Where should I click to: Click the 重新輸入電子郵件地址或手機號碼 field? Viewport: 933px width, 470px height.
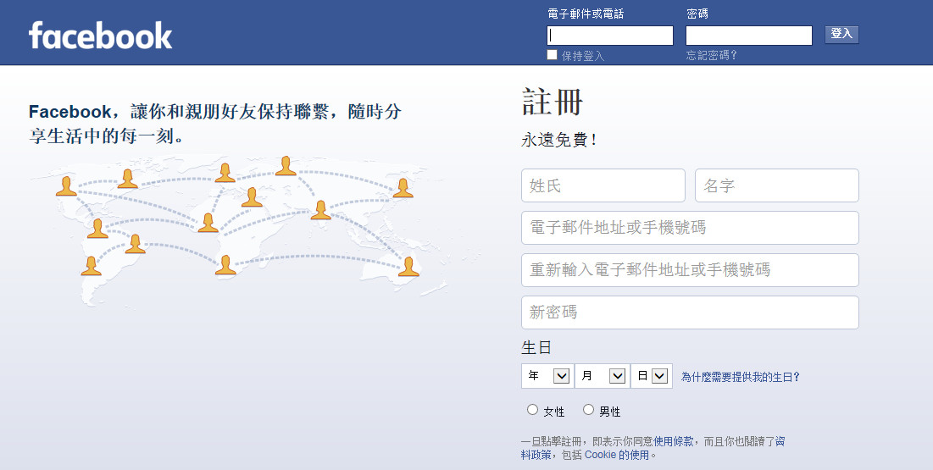[x=691, y=270]
